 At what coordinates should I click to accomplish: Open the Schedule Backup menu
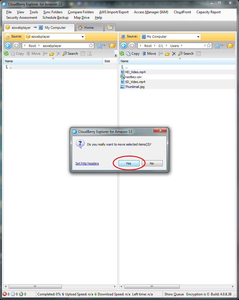(x=55, y=18)
